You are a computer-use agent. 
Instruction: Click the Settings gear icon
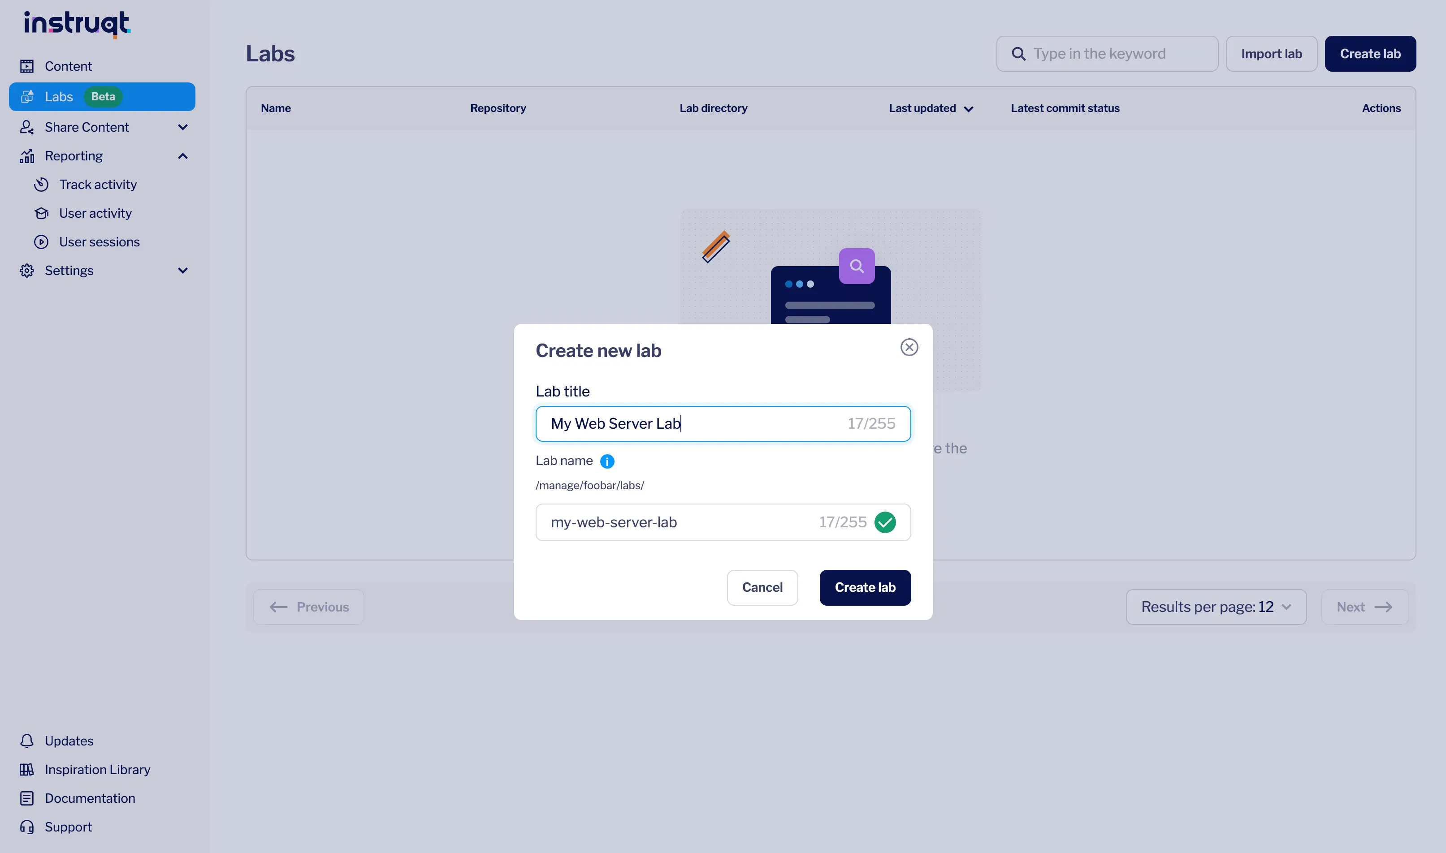(x=26, y=270)
